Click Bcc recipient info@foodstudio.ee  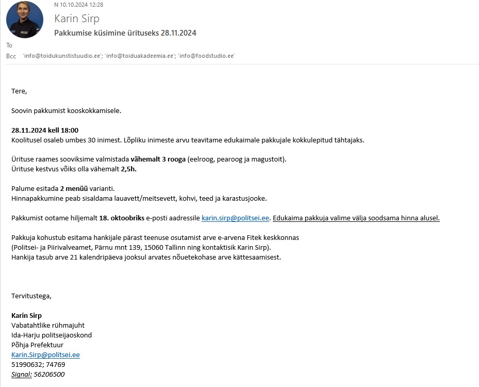(x=207, y=56)
